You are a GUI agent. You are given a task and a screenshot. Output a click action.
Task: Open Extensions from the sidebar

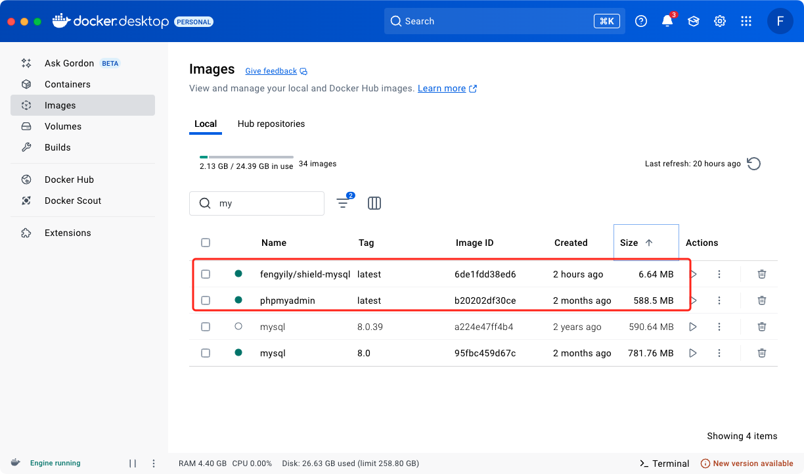pos(82,233)
